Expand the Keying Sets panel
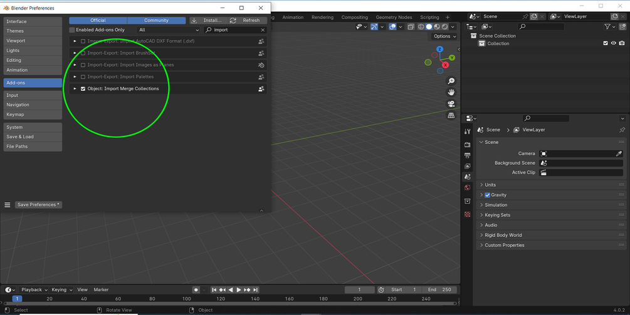Screen dimensions: 630x315 tap(550, 215)
